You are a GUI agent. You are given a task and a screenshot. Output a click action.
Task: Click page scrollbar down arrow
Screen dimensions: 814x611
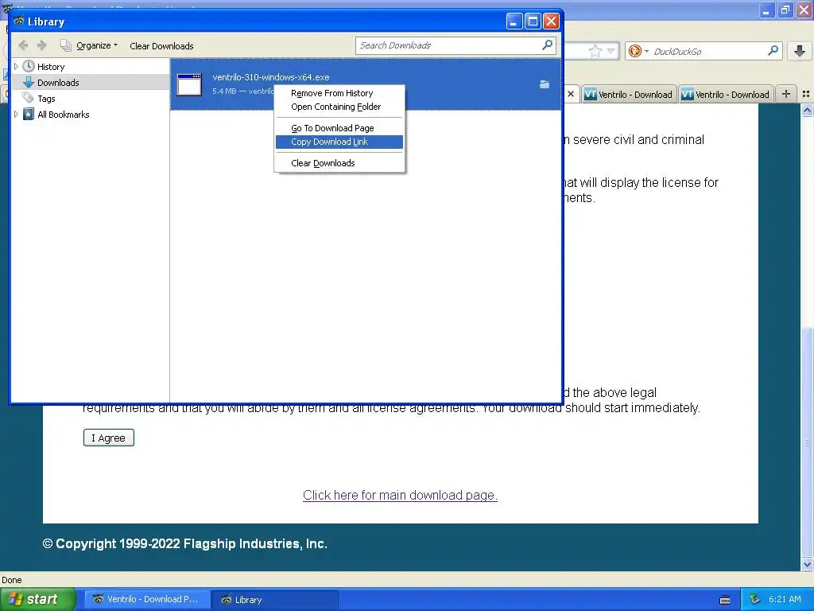point(807,564)
